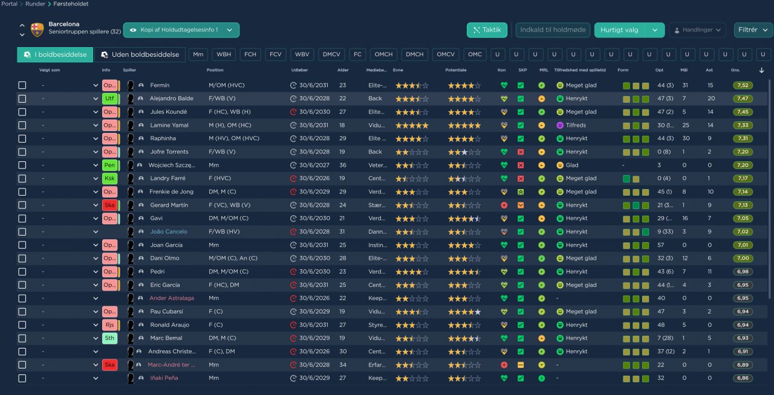Click the Pen status badge for Wojciech Szczęsny
774x395 pixels.
coord(109,165)
